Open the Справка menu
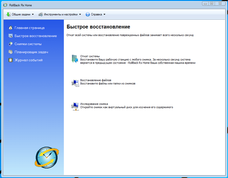This screenshot has width=228, height=178. [x=96, y=14]
